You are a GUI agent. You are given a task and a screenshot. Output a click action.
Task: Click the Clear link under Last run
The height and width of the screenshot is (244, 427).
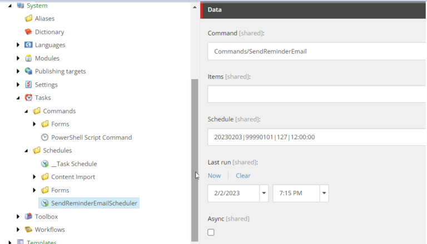(243, 176)
